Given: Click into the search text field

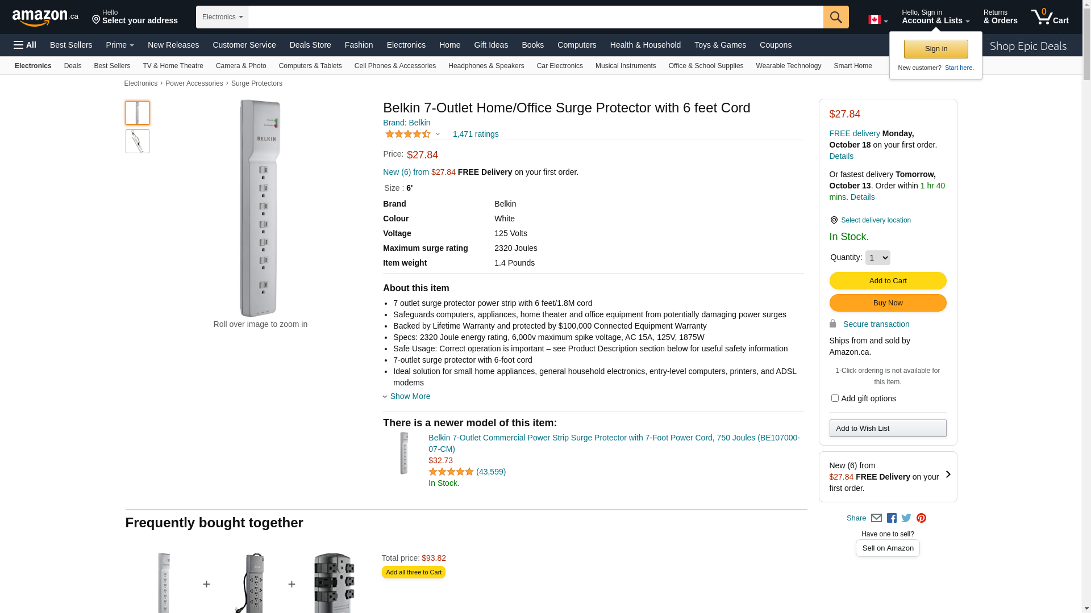Looking at the screenshot, I should pos(535,17).
